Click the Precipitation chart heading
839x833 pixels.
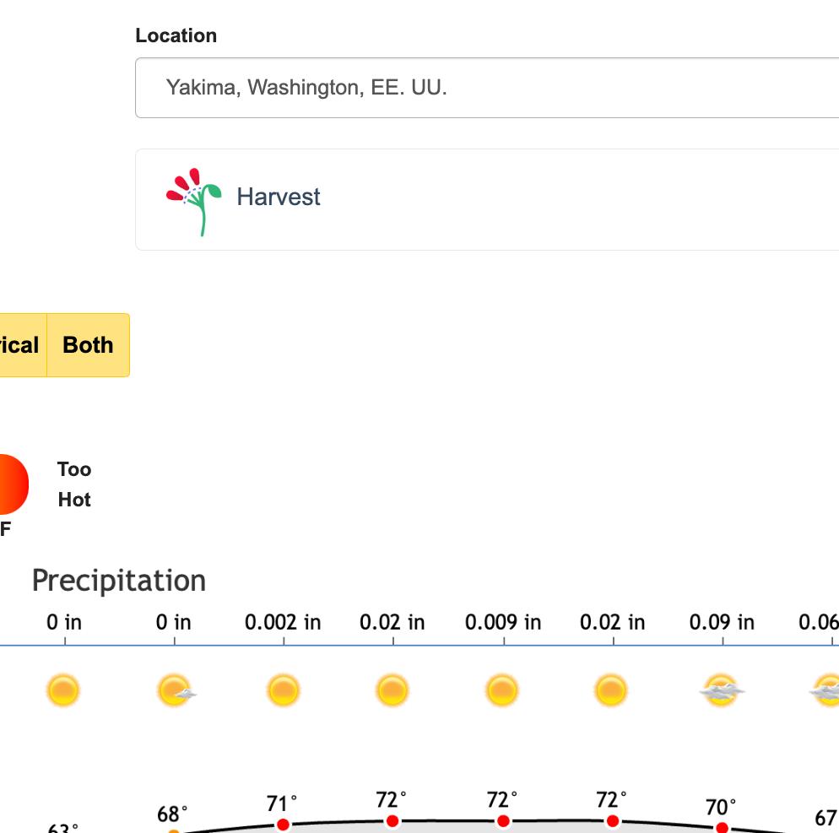click(119, 581)
